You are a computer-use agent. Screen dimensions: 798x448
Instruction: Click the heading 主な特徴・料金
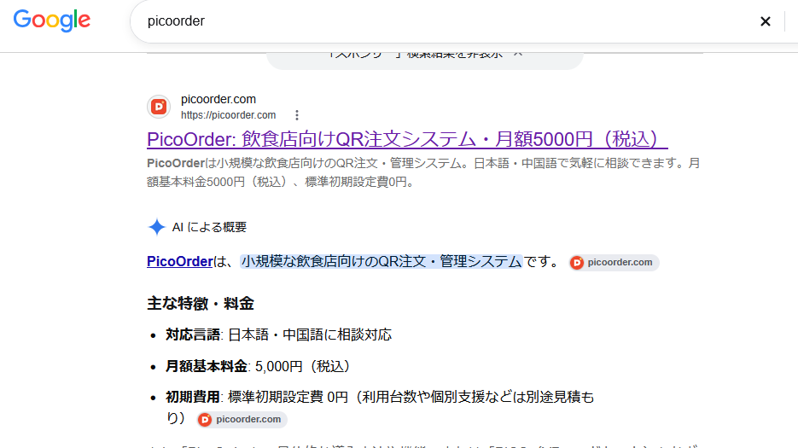click(200, 304)
